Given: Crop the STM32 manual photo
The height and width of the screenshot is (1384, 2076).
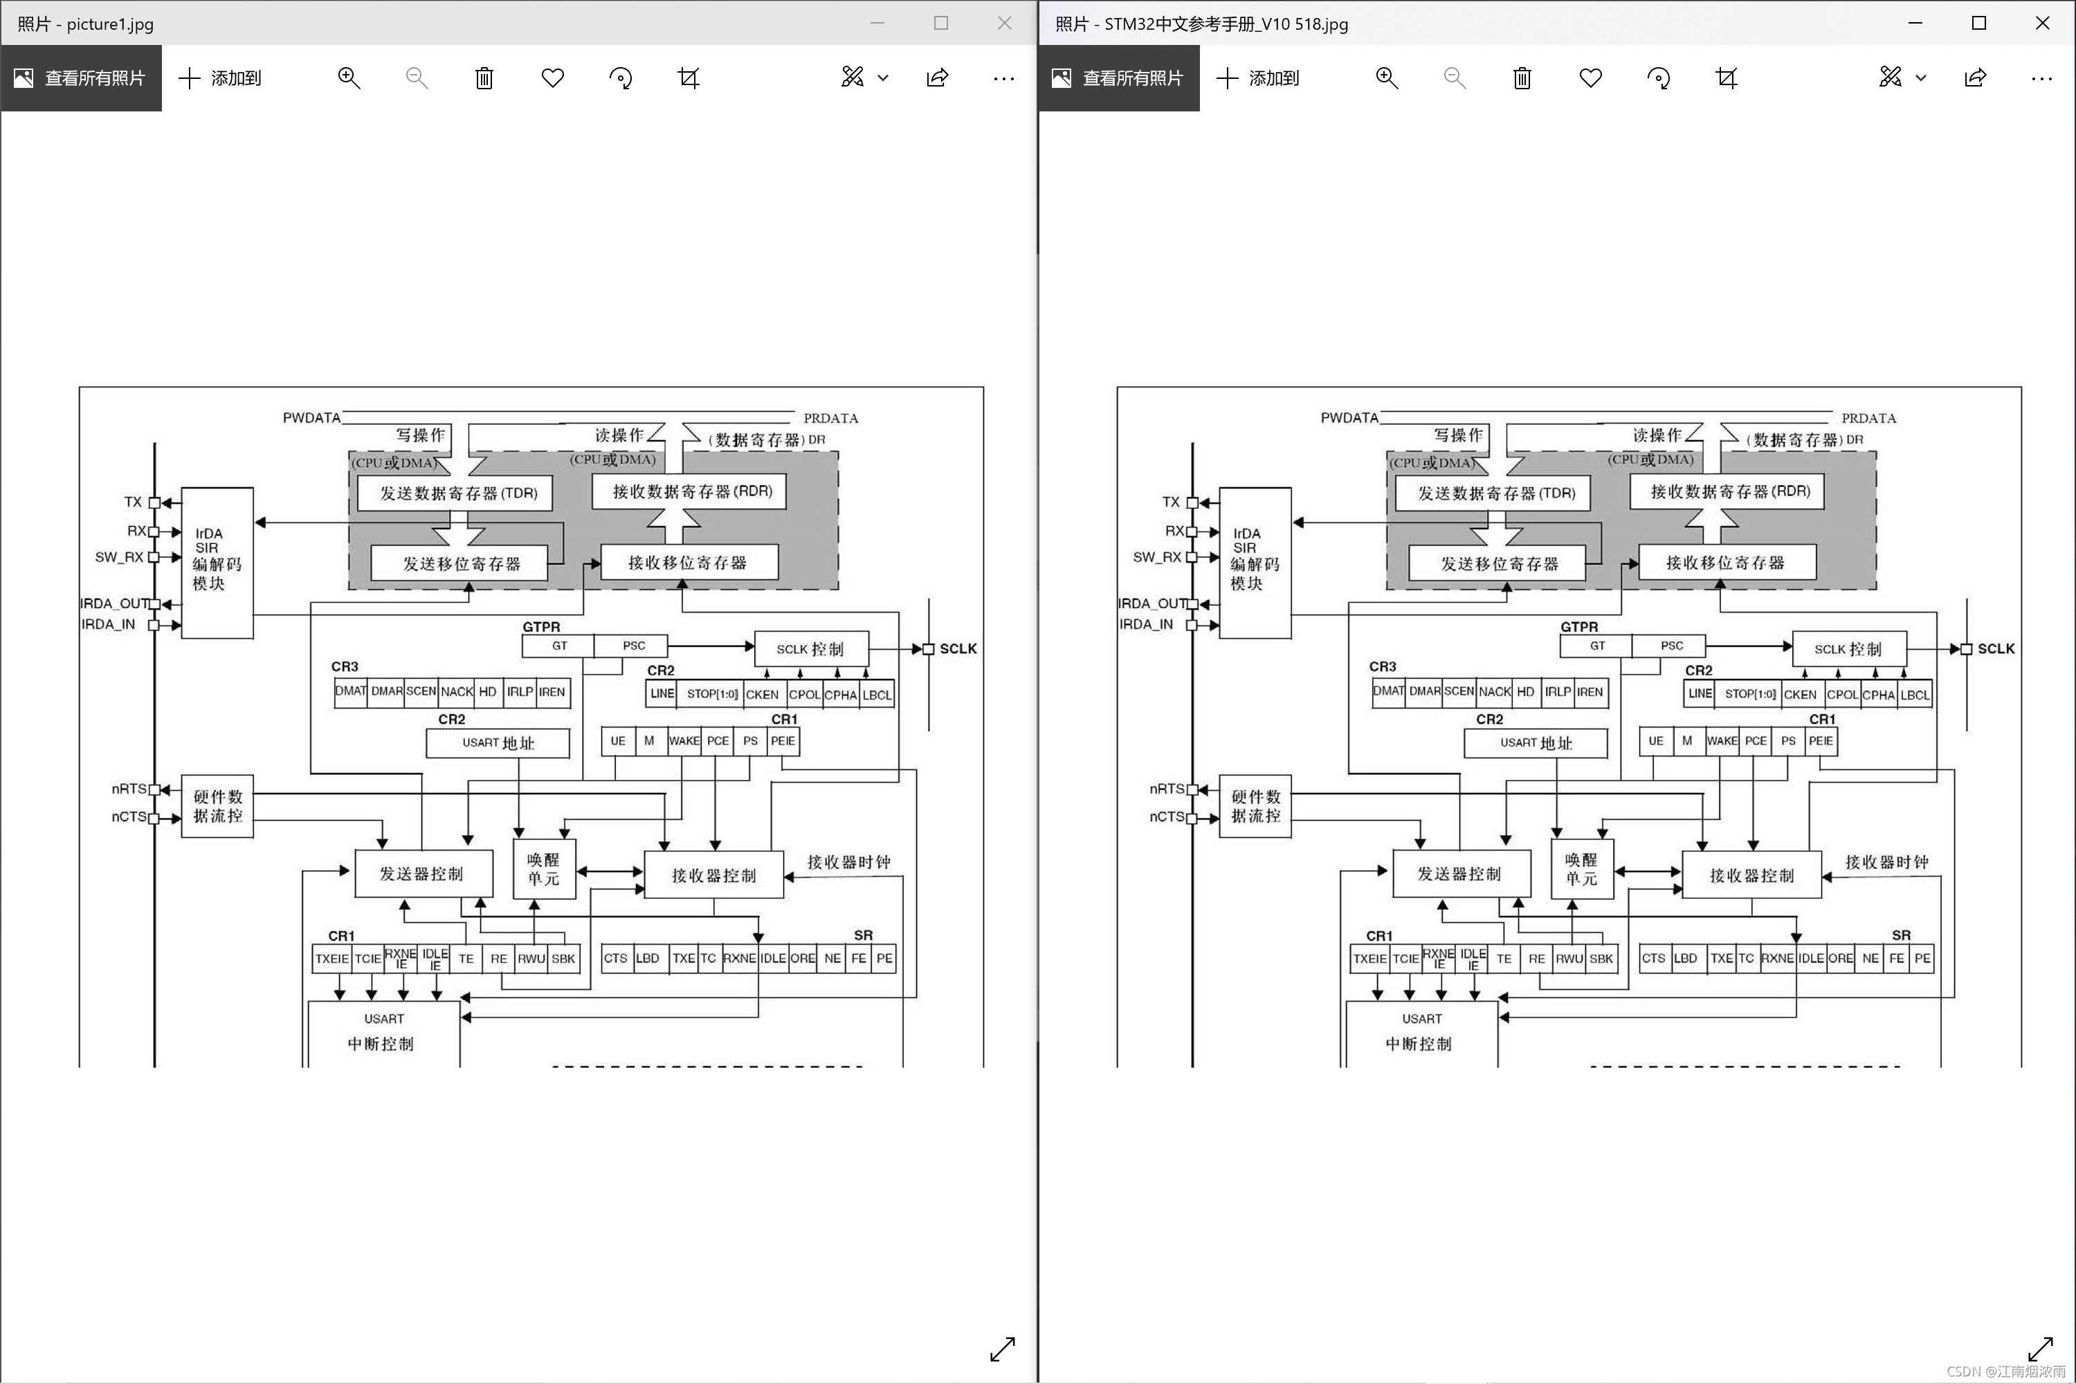Looking at the screenshot, I should 1727,78.
